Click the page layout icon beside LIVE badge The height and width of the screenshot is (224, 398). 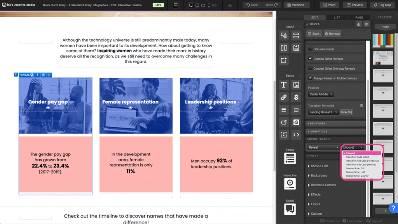176,5
